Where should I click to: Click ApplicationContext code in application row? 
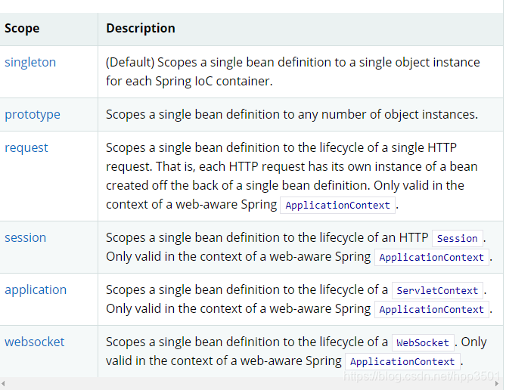pyautogui.click(x=432, y=310)
